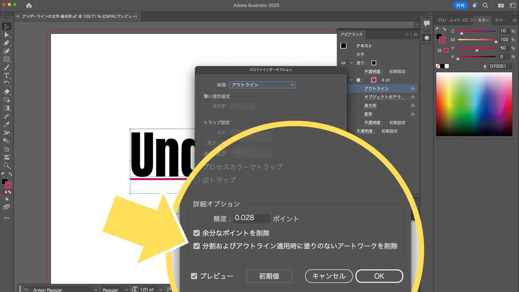Select the Type tool
519x292 pixels.
pos(6,76)
